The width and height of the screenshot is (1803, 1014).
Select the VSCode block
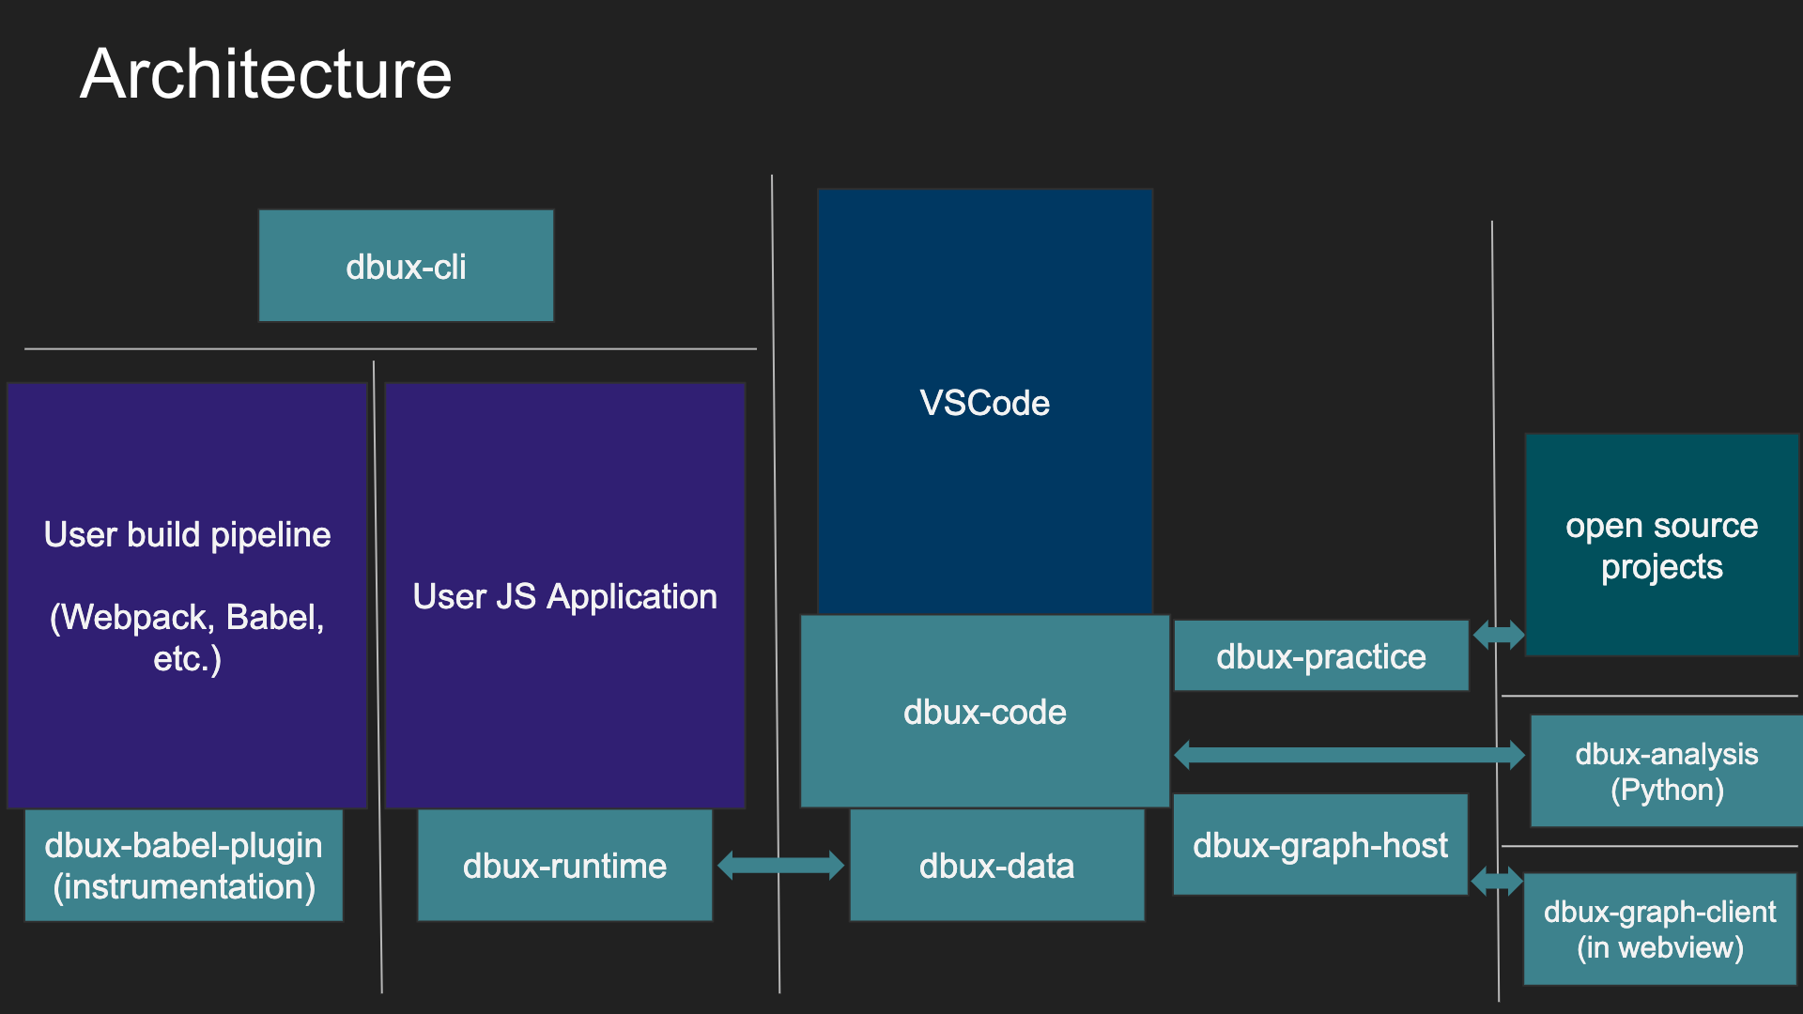coord(984,402)
